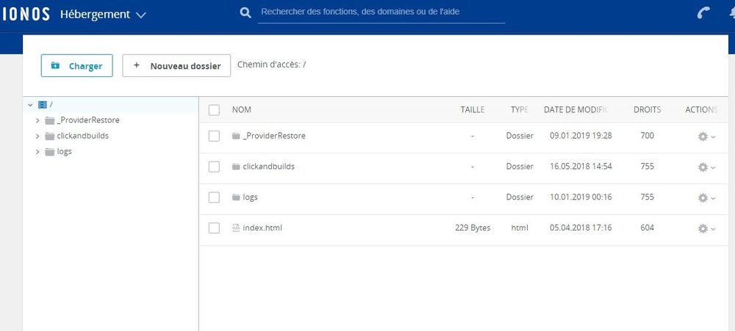735x331 pixels.
Task: Focus the Rechercher search field
Action: pos(381,12)
